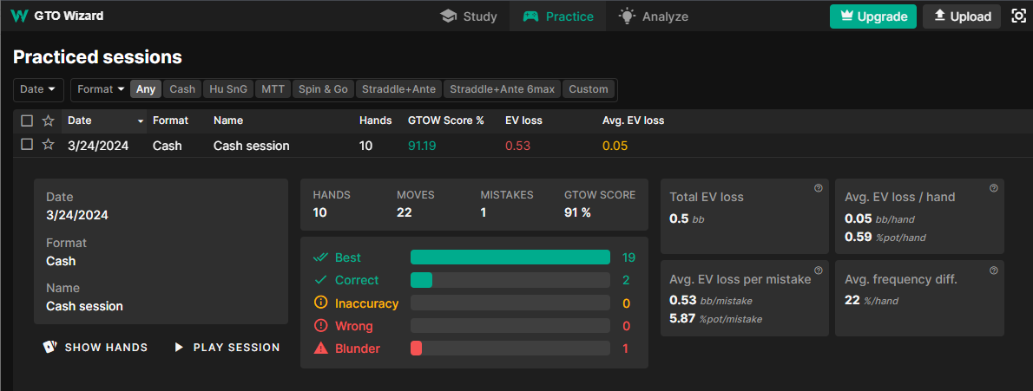Click the SHOW HANDS button

(95, 347)
